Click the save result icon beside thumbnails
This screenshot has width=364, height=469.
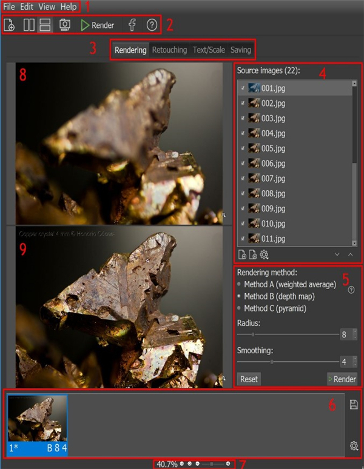tap(354, 404)
